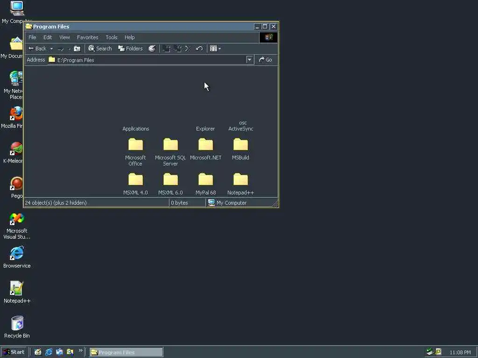Expand the Address bar dropdown
The height and width of the screenshot is (358, 478).
[x=249, y=60]
